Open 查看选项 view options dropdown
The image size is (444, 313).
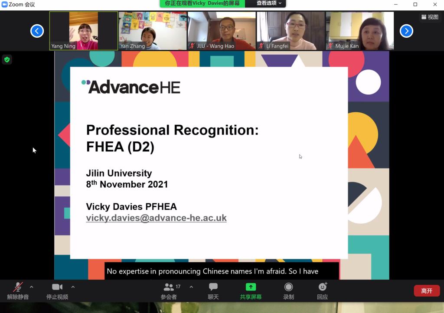pyautogui.click(x=269, y=3)
